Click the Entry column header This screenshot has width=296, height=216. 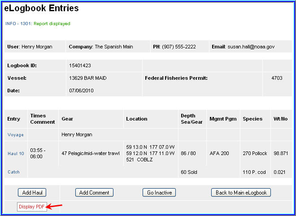pyautogui.click(x=13, y=119)
